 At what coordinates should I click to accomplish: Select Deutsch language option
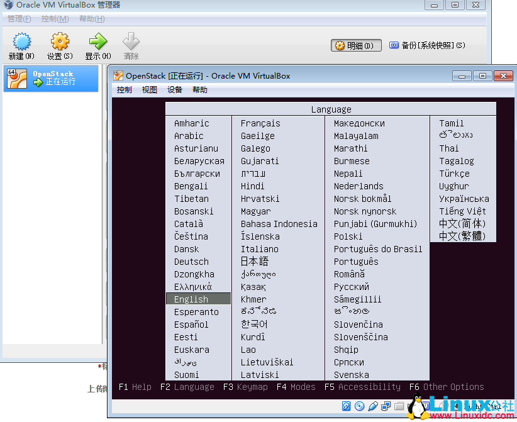point(191,261)
